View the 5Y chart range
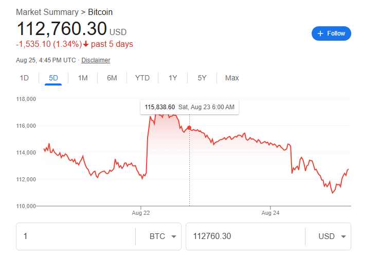379x255 pixels. 202,78
